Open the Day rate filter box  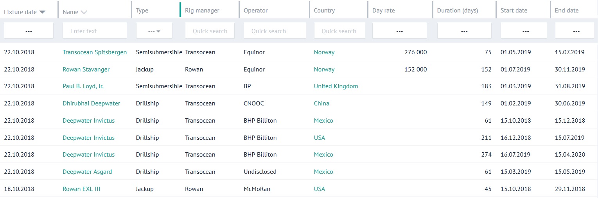[x=399, y=31]
